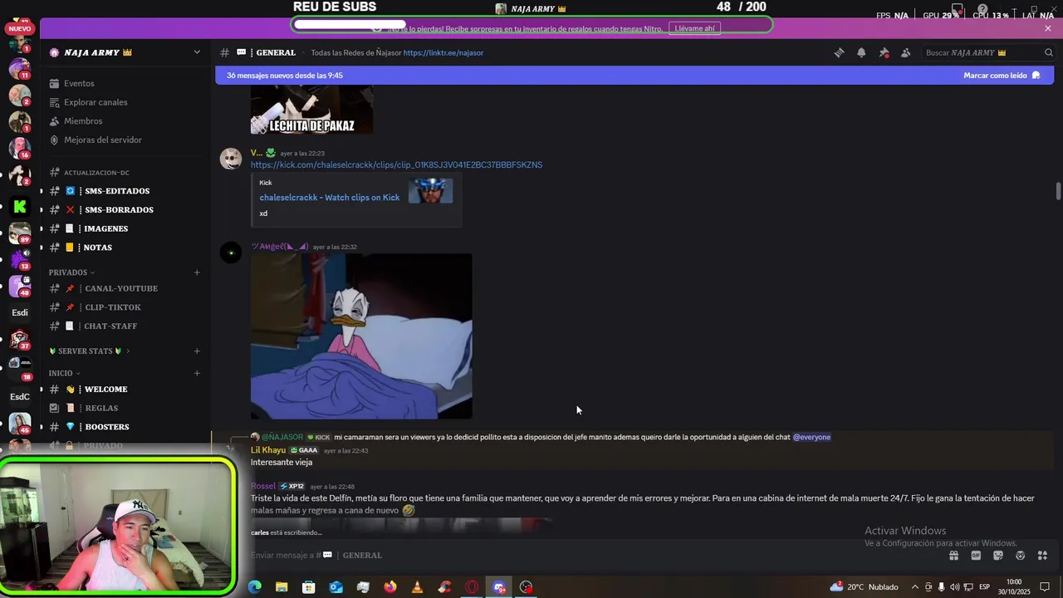
Task: Open the Donald Duck in bed image
Action: pos(361,336)
